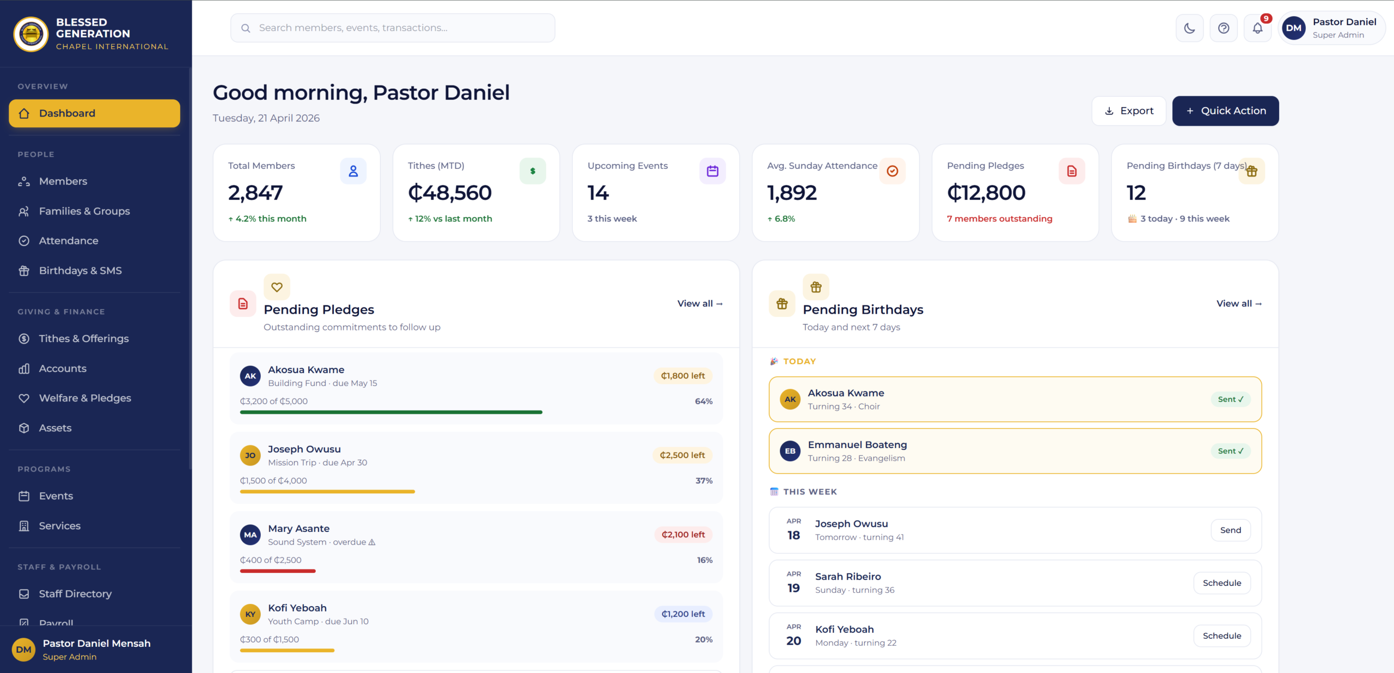Click the Export button
This screenshot has height=673, width=1394.
pyautogui.click(x=1128, y=111)
